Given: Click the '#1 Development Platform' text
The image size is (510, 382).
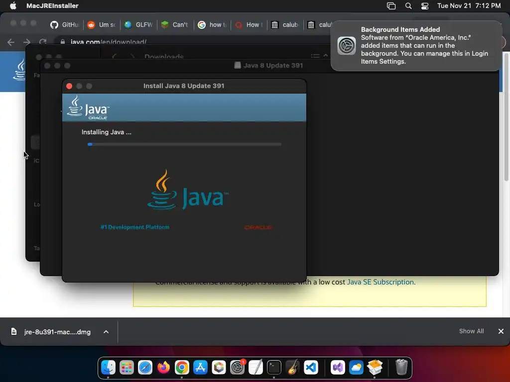Looking at the screenshot, I should (135, 227).
